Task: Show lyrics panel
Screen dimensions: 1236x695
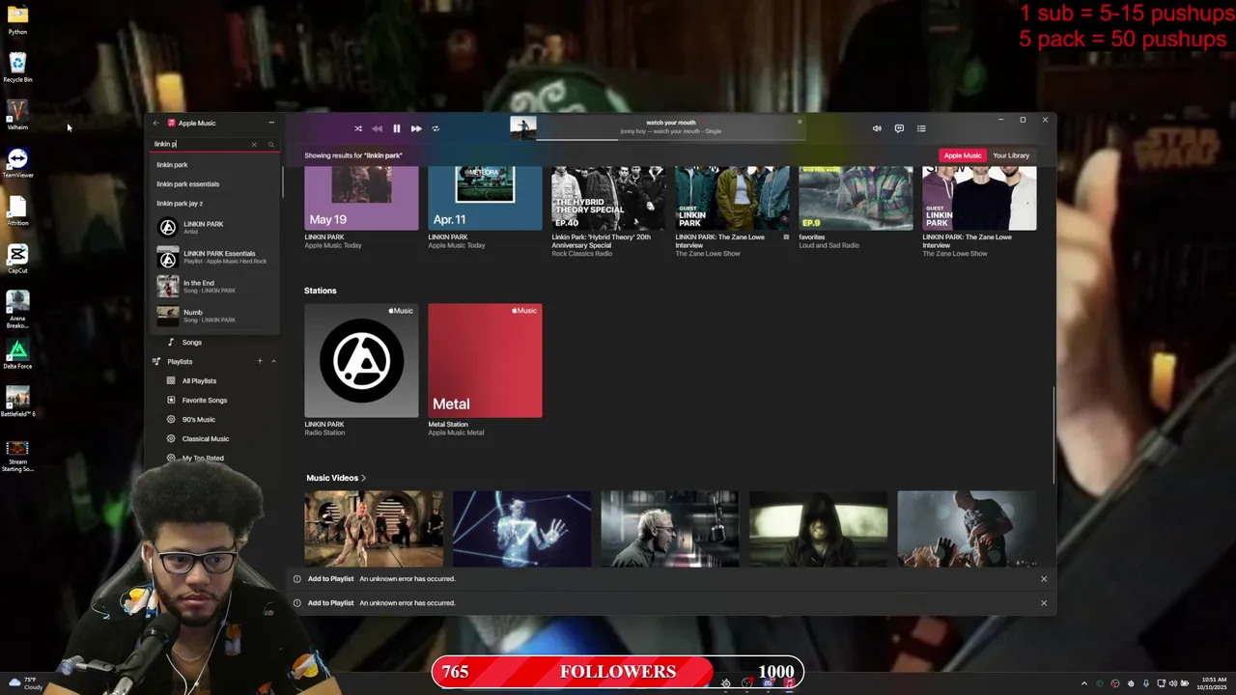Action: click(x=899, y=128)
